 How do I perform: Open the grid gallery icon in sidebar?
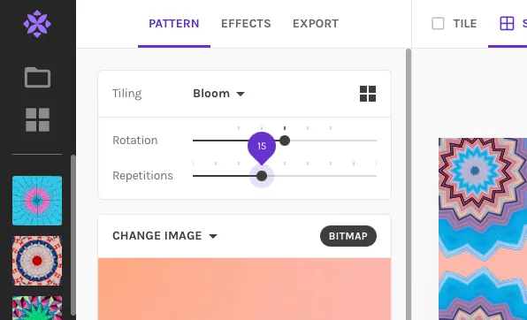(x=37, y=119)
